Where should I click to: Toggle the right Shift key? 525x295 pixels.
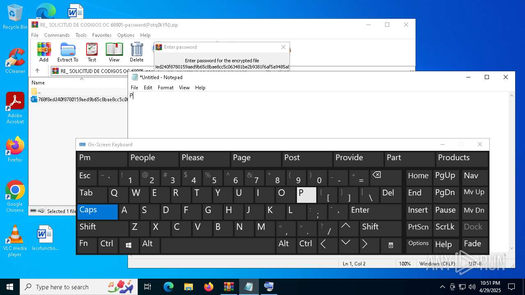[381, 229]
